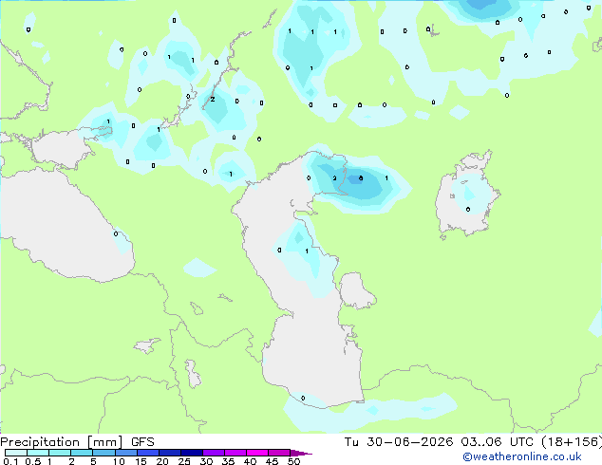Image resolution: width=602 pixels, height=465 pixels.
Task: Click the '20' legend scale label
Action: tap(162, 461)
